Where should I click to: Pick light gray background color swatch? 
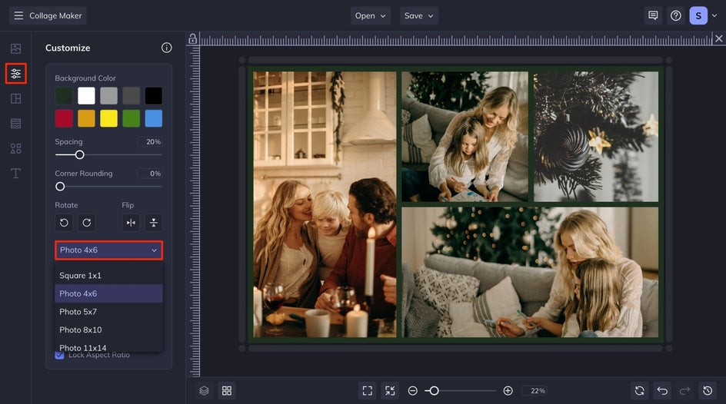click(108, 96)
